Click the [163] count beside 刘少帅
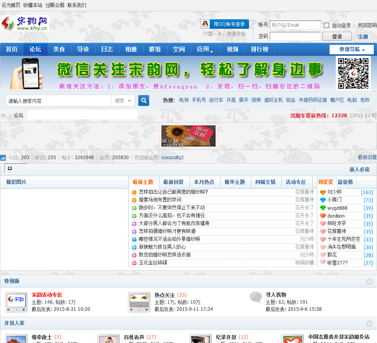 (x=367, y=193)
